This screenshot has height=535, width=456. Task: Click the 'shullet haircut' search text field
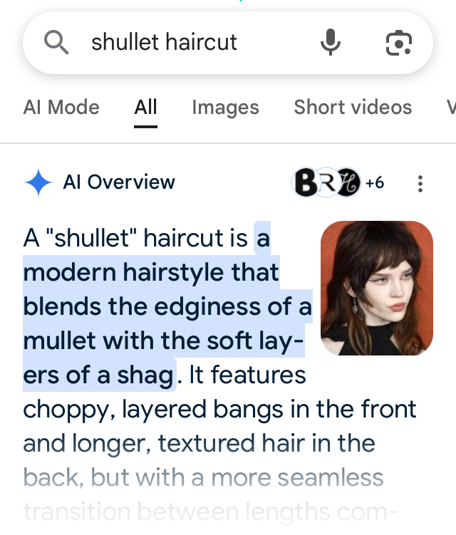[x=164, y=42]
